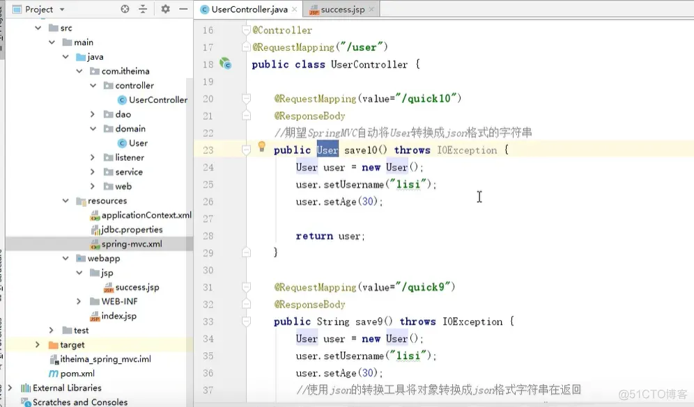The height and width of the screenshot is (407, 694).
Task: Collapse the resources folder
Action: pyautogui.click(x=65, y=200)
